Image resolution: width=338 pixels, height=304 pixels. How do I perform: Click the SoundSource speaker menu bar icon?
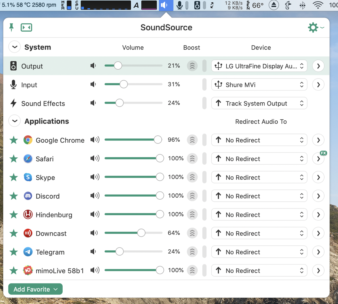pos(166,5)
